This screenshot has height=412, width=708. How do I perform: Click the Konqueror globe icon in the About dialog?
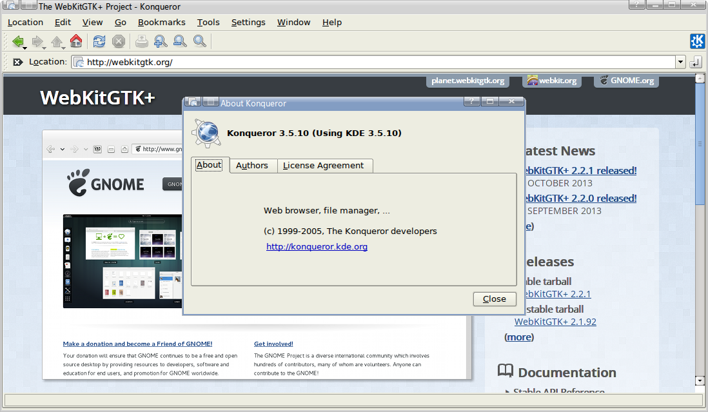coord(207,133)
